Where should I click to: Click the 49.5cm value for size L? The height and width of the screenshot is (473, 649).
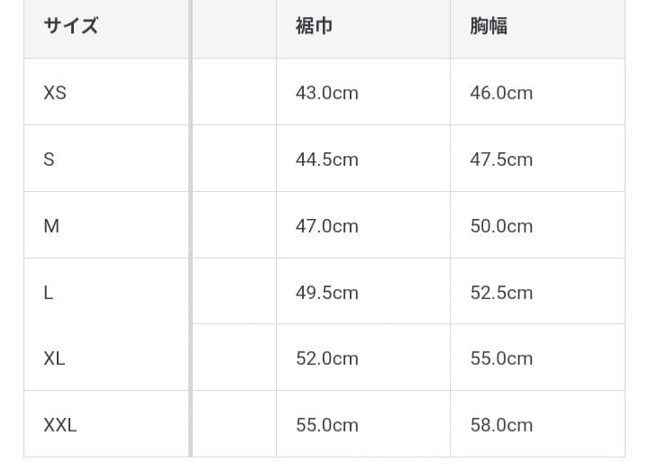(327, 293)
